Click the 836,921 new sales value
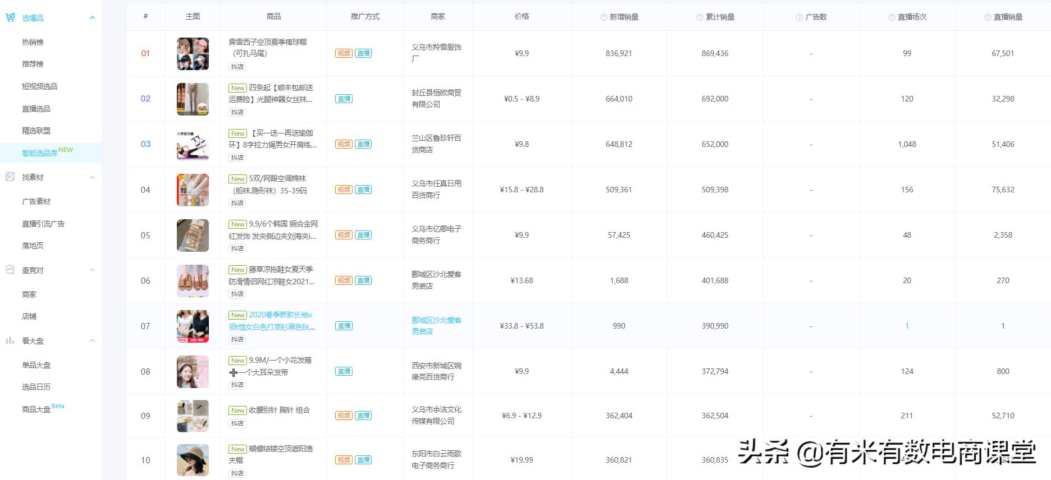The width and height of the screenshot is (1051, 480). (619, 53)
